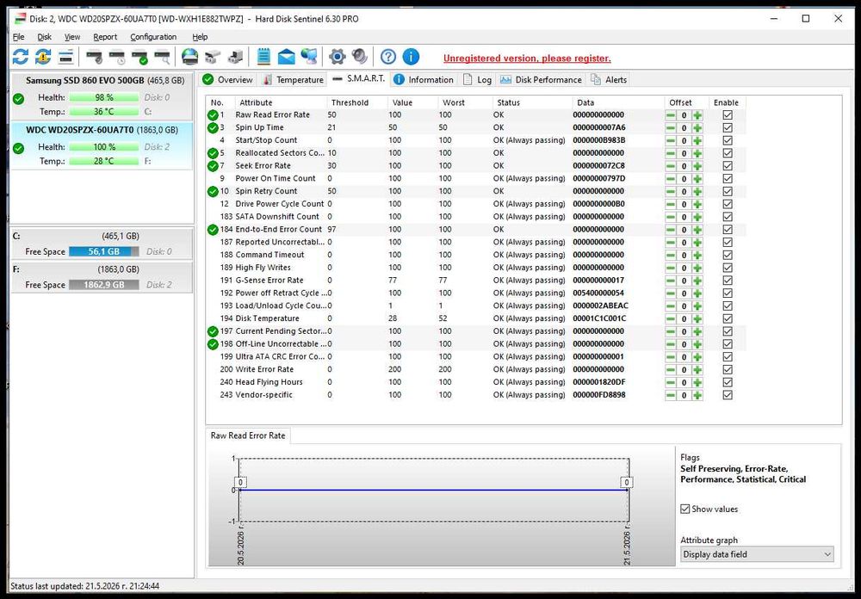
Task: Click the gray speaker sound icon
Action: point(360,57)
